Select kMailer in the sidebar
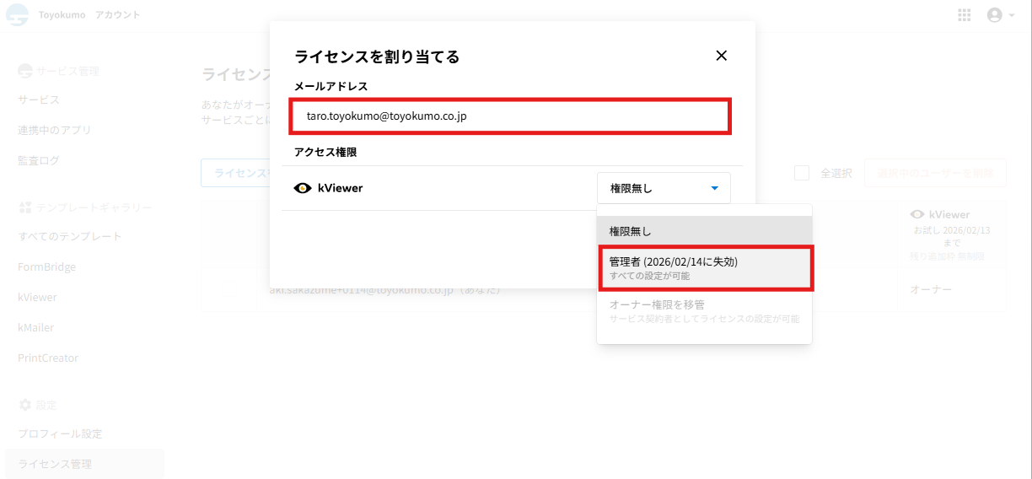The width and height of the screenshot is (1032, 479). (x=36, y=327)
